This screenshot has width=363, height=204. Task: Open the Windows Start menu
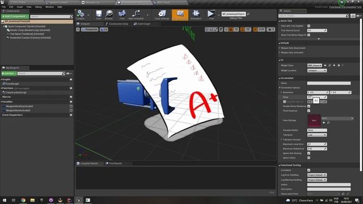tap(5, 200)
